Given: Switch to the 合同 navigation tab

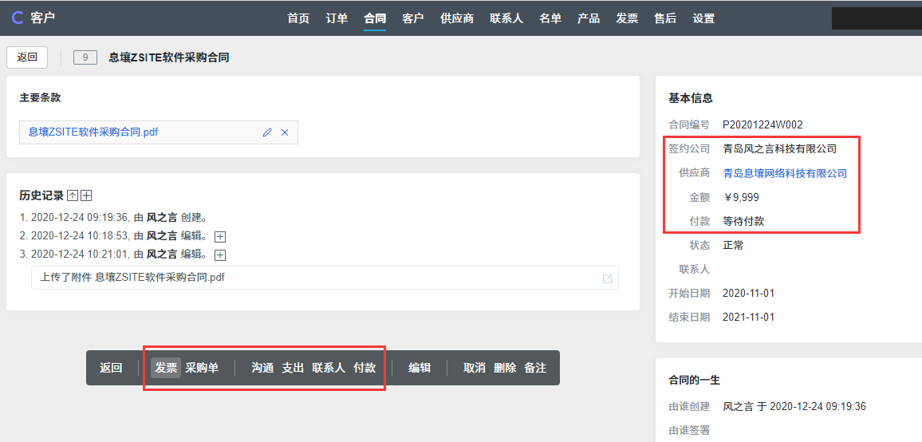Looking at the screenshot, I should [x=375, y=18].
